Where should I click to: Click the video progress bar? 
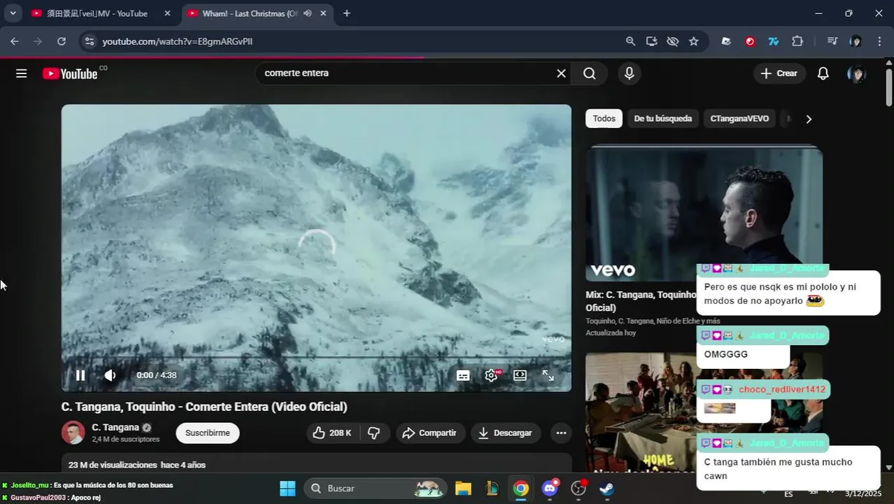point(316,357)
